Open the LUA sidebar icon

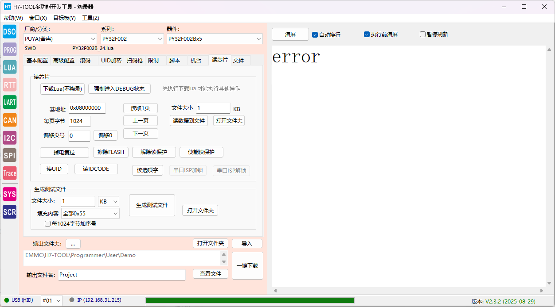pyautogui.click(x=9, y=67)
